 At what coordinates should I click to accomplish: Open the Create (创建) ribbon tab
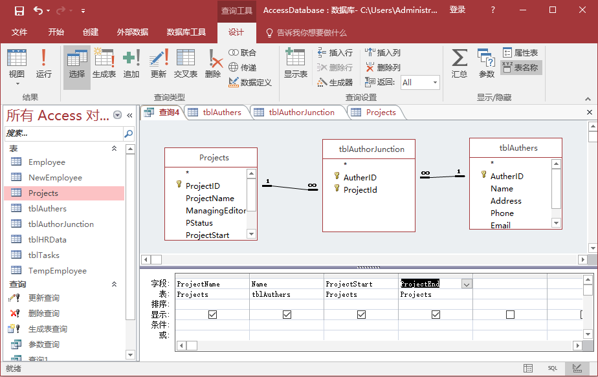(91, 32)
